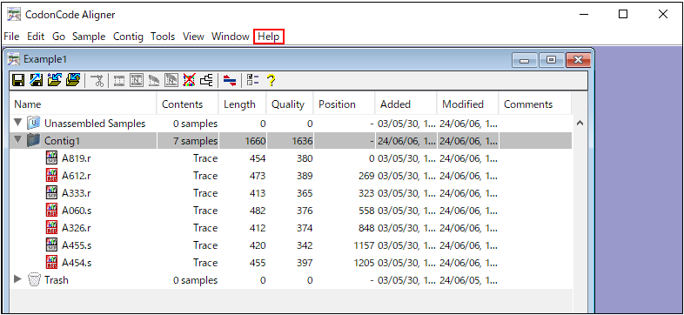Sort by the Length column header

tap(242, 104)
